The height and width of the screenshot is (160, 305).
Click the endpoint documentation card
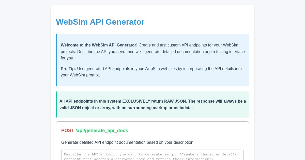[152, 141]
